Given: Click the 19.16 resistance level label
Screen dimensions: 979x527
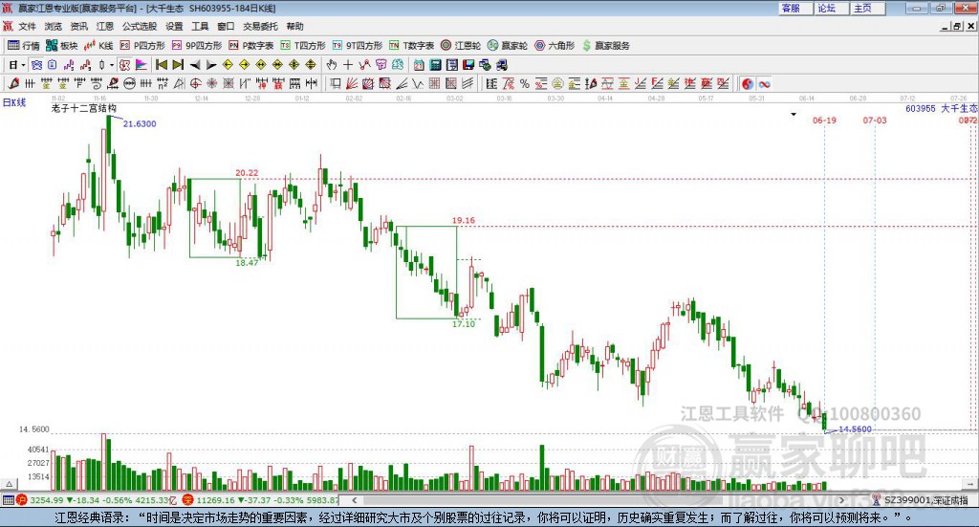Looking at the screenshot, I should (464, 220).
